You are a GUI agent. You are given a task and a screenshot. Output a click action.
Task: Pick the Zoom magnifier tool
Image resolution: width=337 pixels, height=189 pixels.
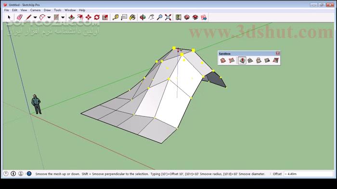pyautogui.click(x=160, y=17)
